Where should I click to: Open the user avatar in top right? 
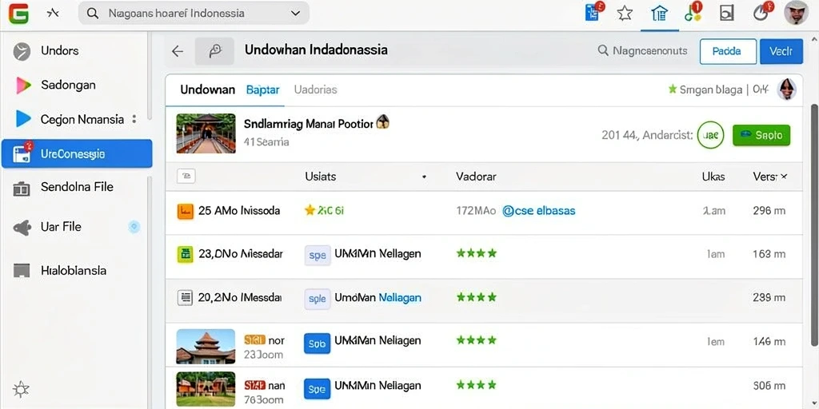click(x=797, y=13)
